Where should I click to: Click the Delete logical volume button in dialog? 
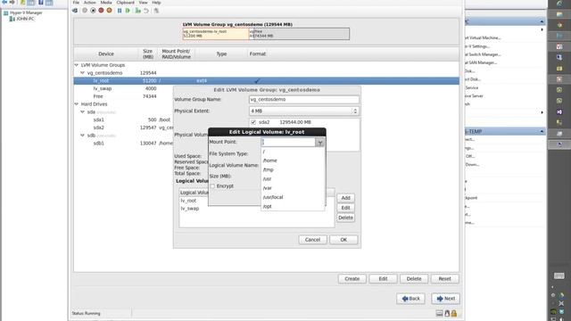[x=345, y=218]
